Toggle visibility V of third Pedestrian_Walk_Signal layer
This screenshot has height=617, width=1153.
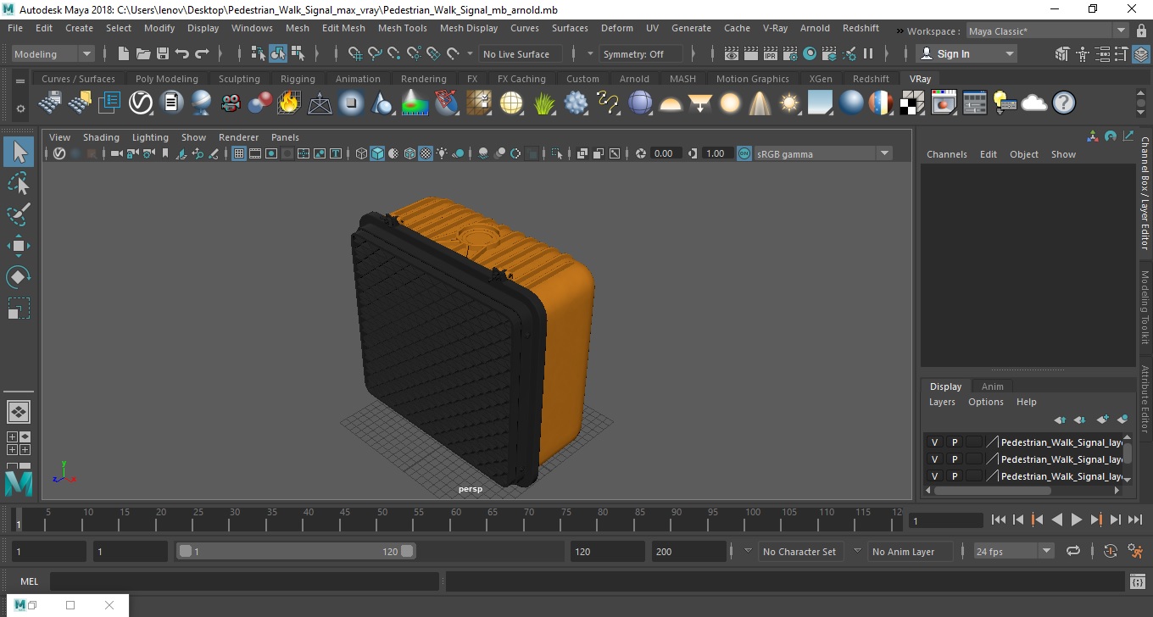click(934, 476)
